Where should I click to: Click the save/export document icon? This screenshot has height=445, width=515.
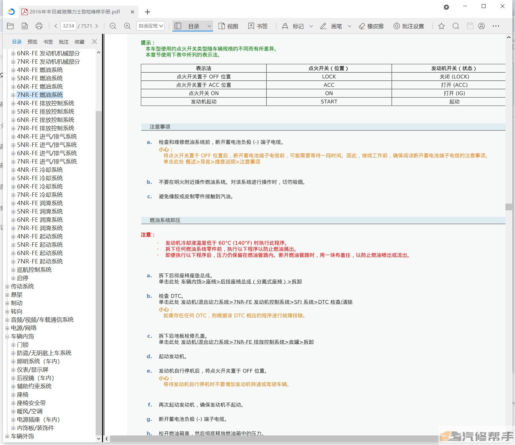click(x=25, y=26)
